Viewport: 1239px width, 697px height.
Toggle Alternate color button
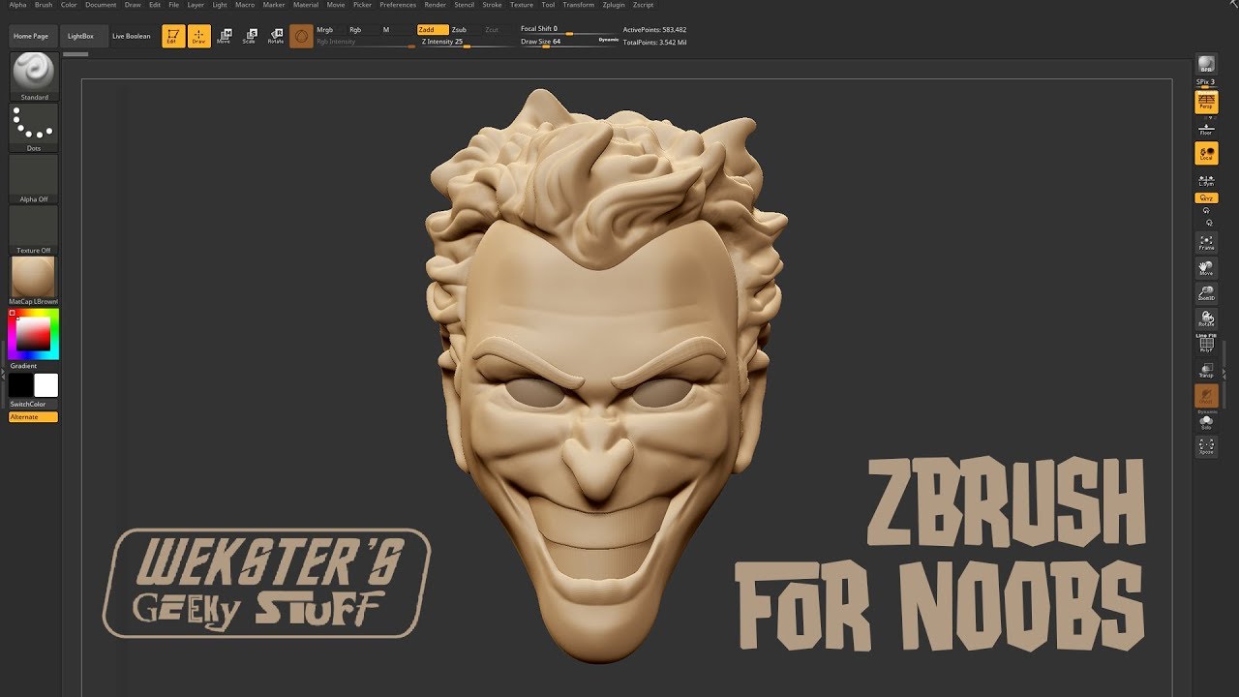(34, 417)
